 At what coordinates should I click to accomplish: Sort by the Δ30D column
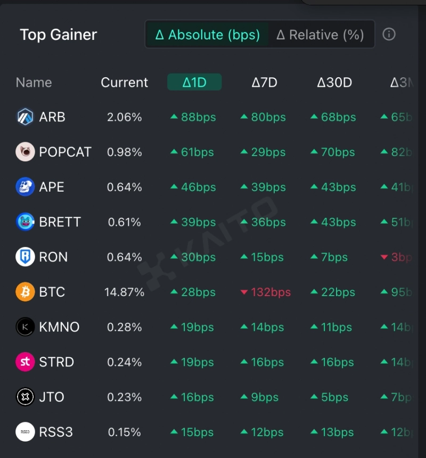334,83
